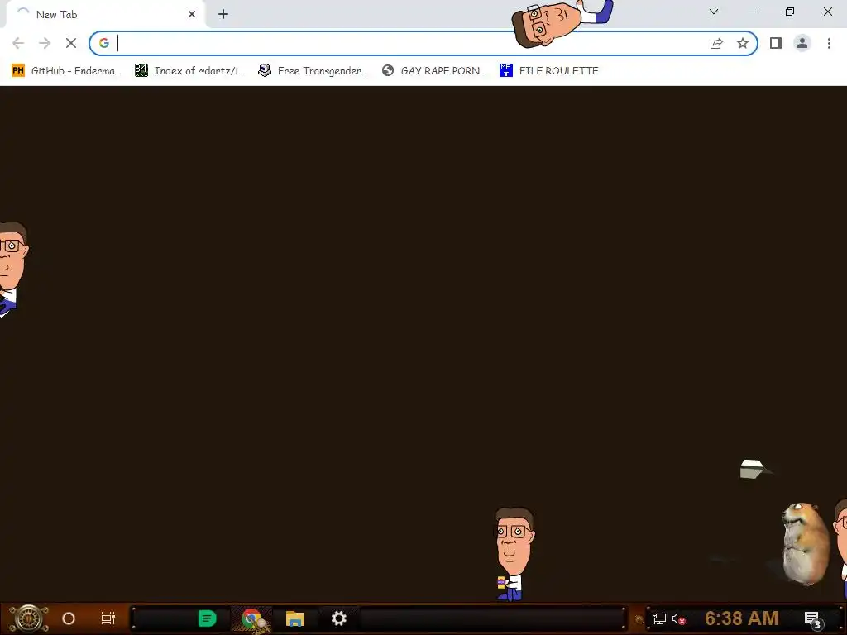Select the New Tab tab
This screenshot has height=635, width=847.
click(x=105, y=15)
